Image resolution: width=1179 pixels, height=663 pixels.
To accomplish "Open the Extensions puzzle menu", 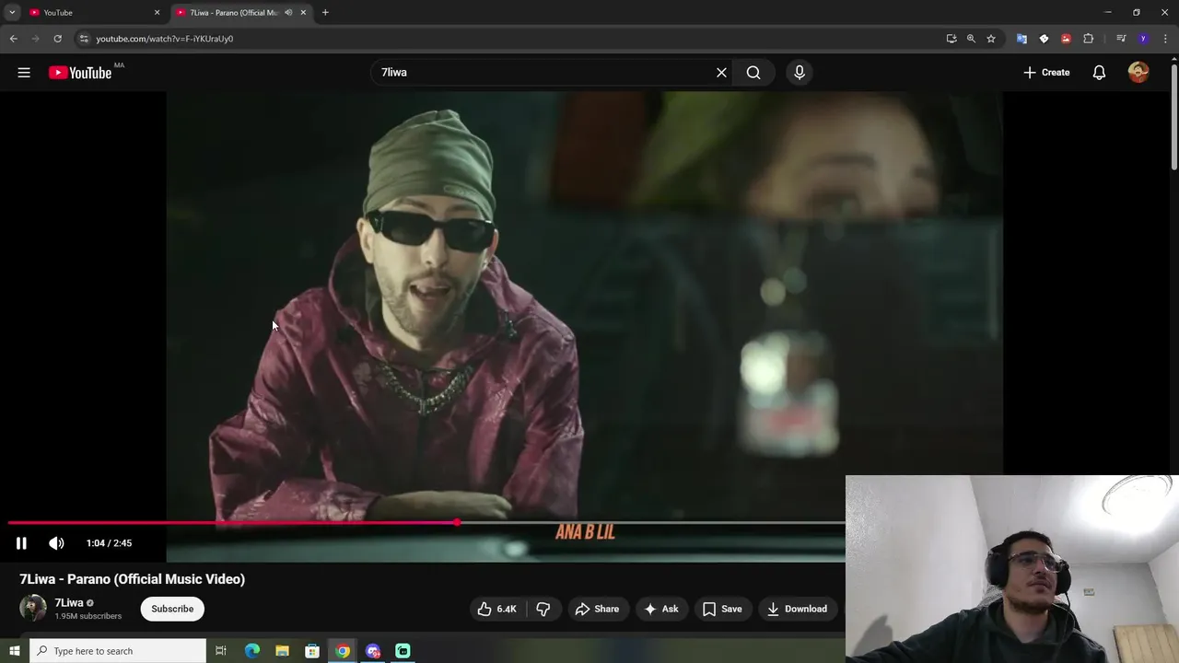I will (1088, 39).
